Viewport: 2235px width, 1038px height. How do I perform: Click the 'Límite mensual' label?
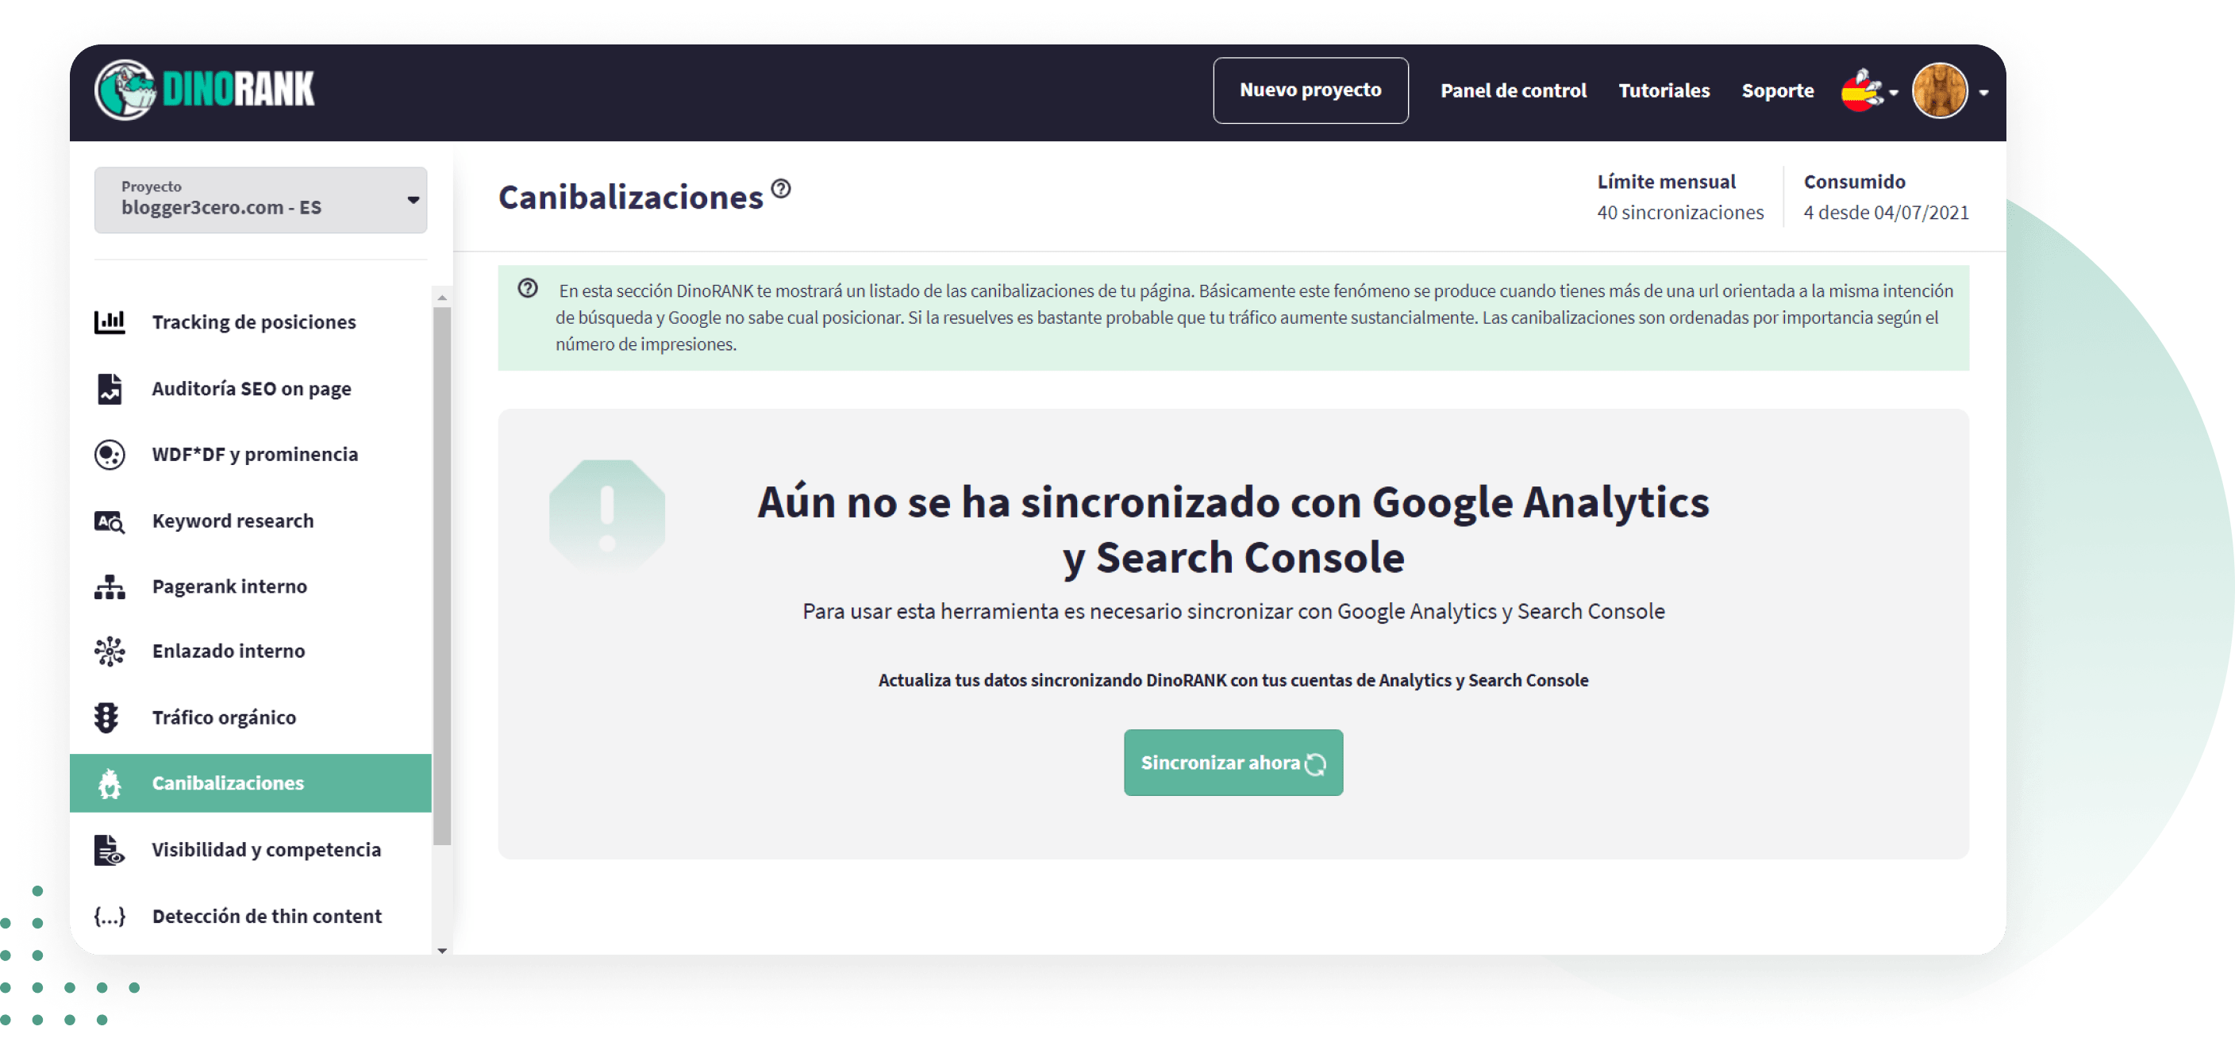click(1666, 181)
